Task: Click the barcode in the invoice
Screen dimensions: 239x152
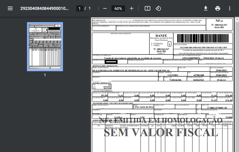Action: tap(203, 38)
